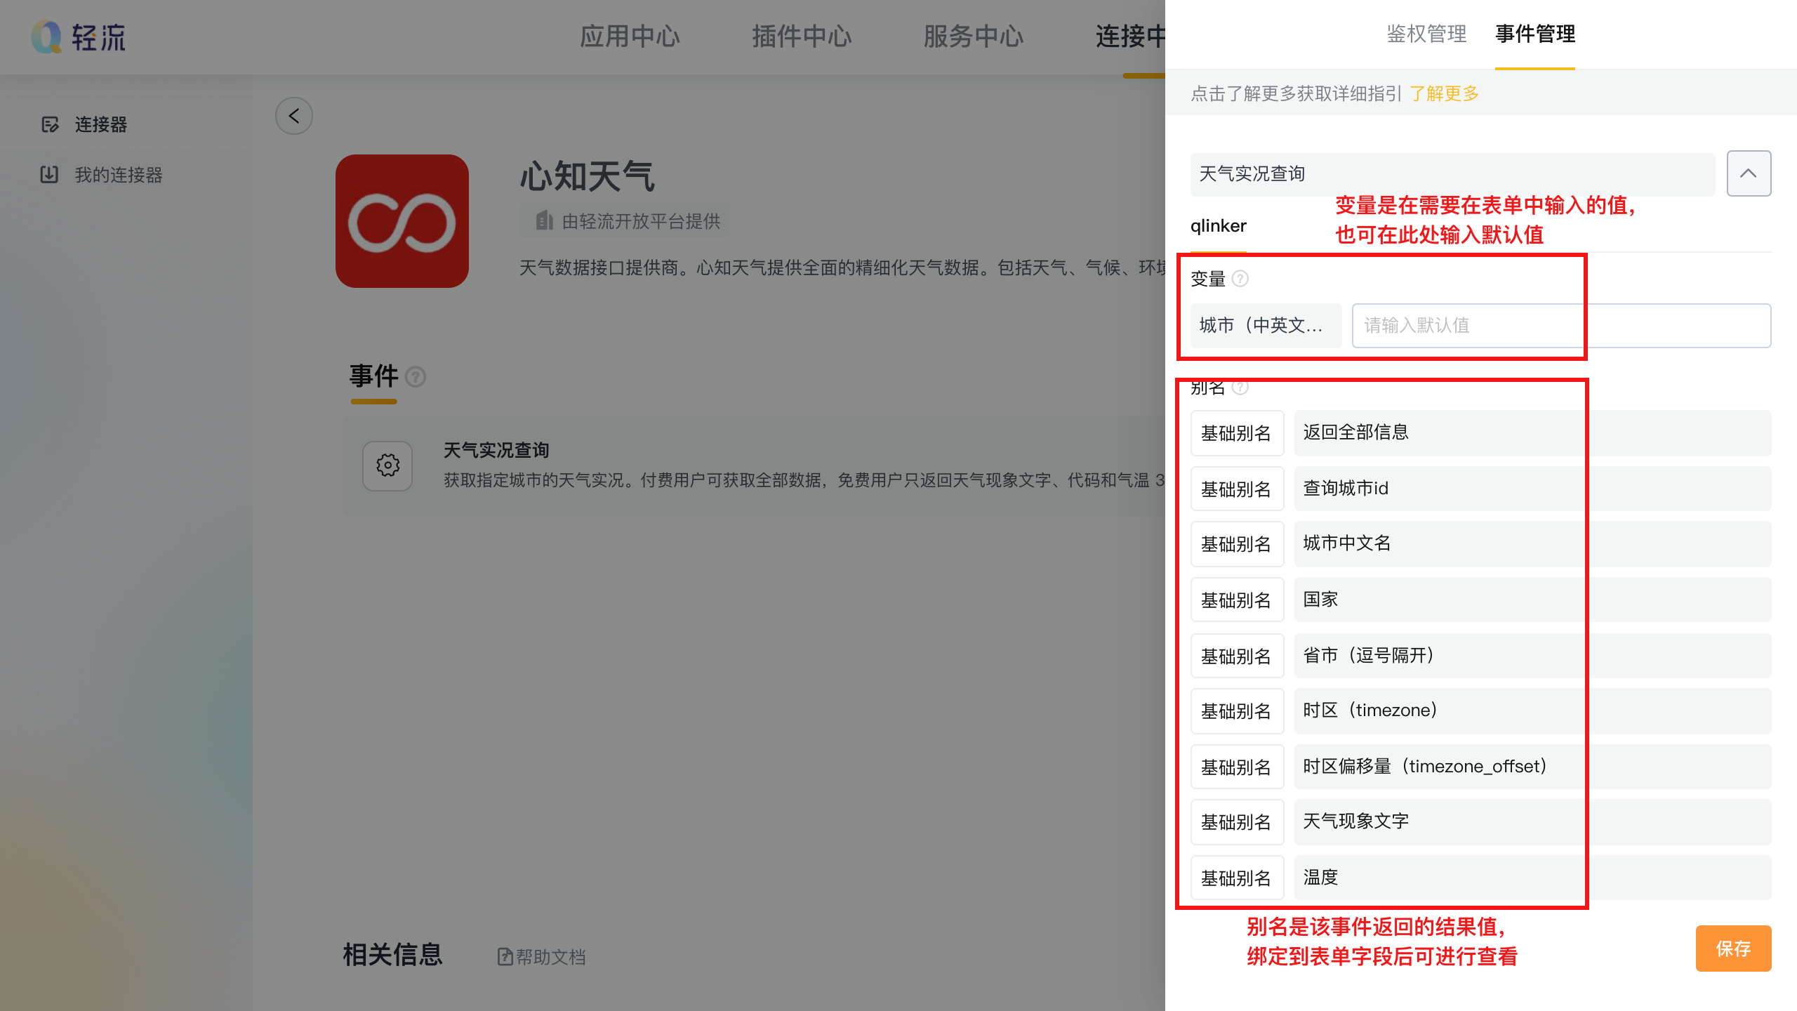Click the 省市（逗号隔开）alias field
The image size is (1797, 1011).
[1532, 656]
